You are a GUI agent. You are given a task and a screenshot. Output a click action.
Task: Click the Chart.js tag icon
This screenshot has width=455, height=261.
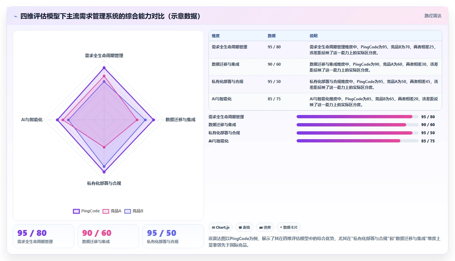point(213,227)
